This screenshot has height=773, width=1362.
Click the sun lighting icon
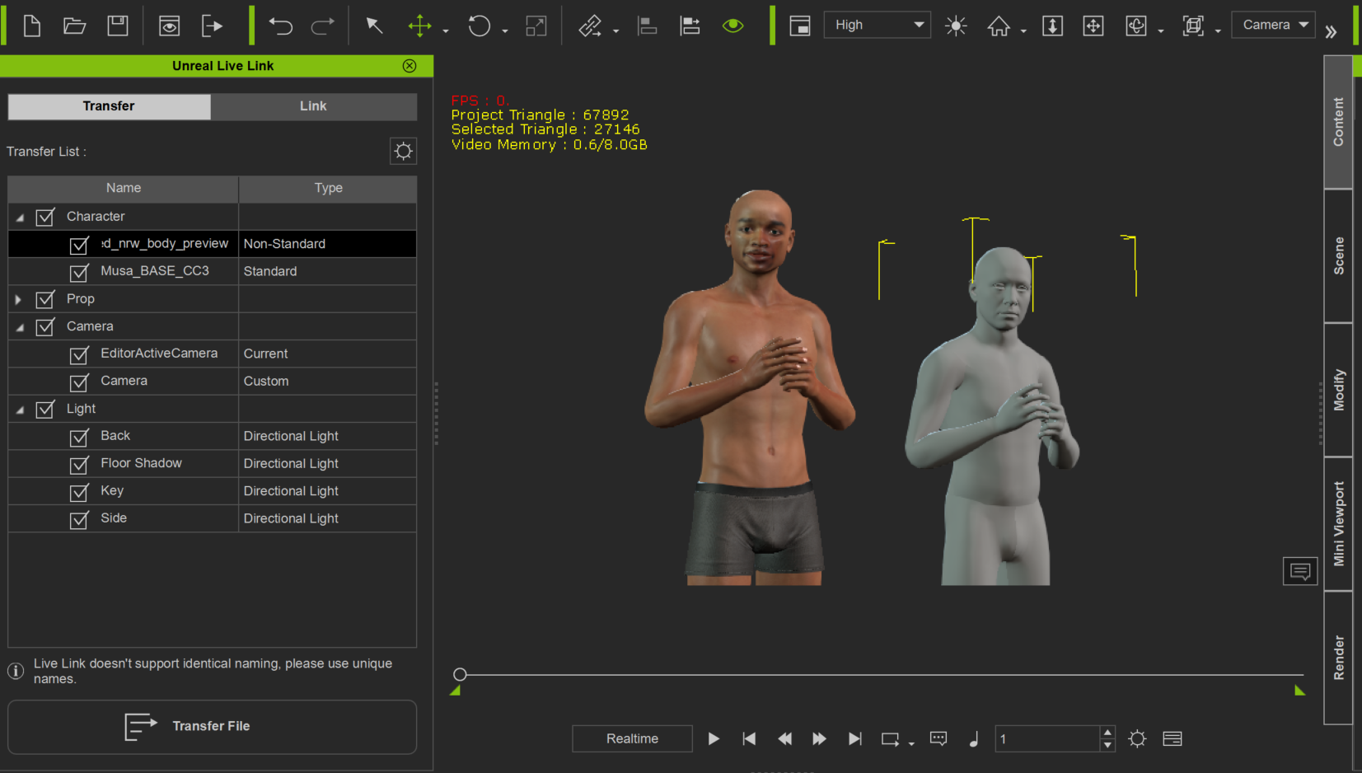tap(956, 26)
